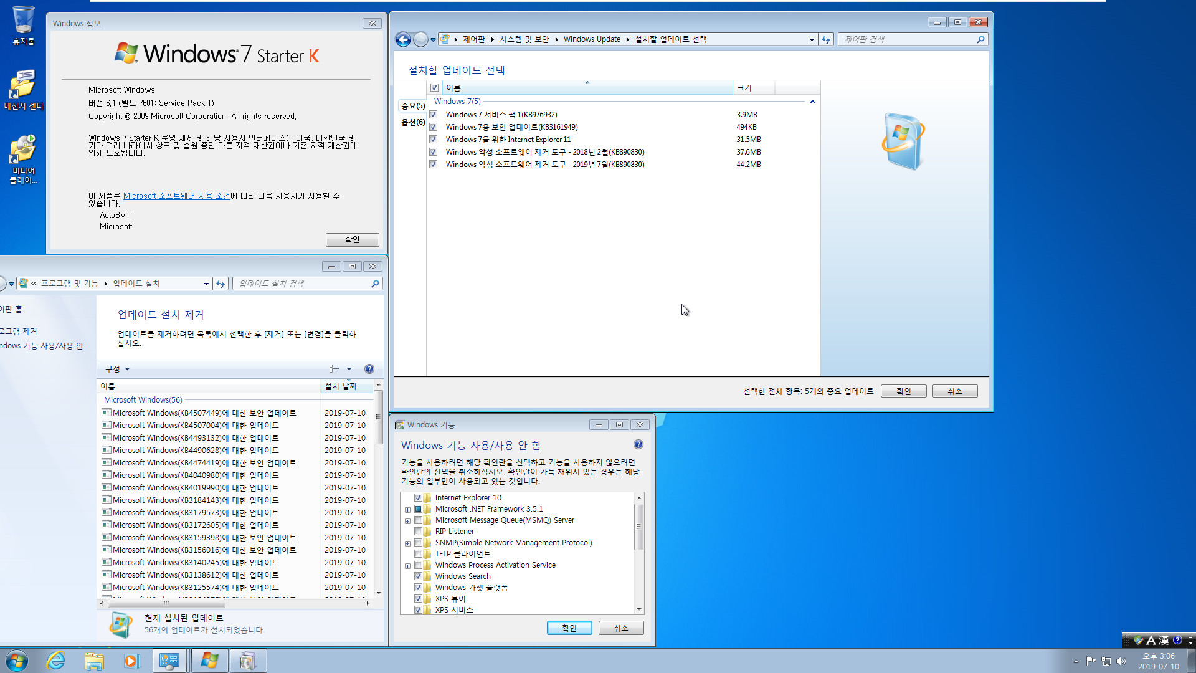Uncheck security update KB3161949

433,127
